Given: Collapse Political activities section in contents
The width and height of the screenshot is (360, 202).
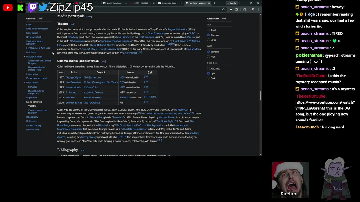Looking at the screenshot, I should point(24,56).
